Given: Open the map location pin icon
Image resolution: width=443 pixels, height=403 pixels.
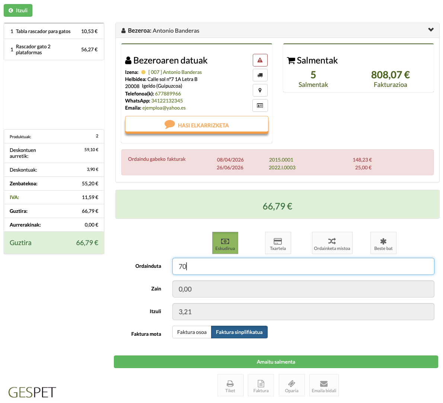Looking at the screenshot, I should click(x=260, y=90).
